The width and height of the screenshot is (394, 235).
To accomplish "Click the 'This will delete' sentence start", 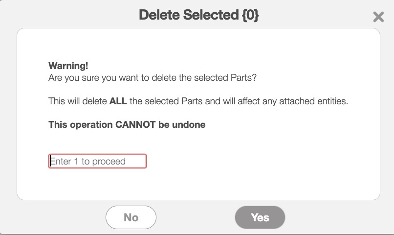I will pyautogui.click(x=77, y=102).
